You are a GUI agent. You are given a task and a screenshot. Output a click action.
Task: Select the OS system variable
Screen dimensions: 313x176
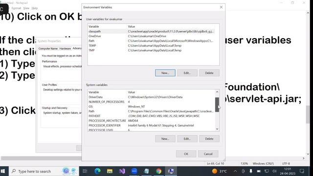pyautogui.click(x=151, y=107)
